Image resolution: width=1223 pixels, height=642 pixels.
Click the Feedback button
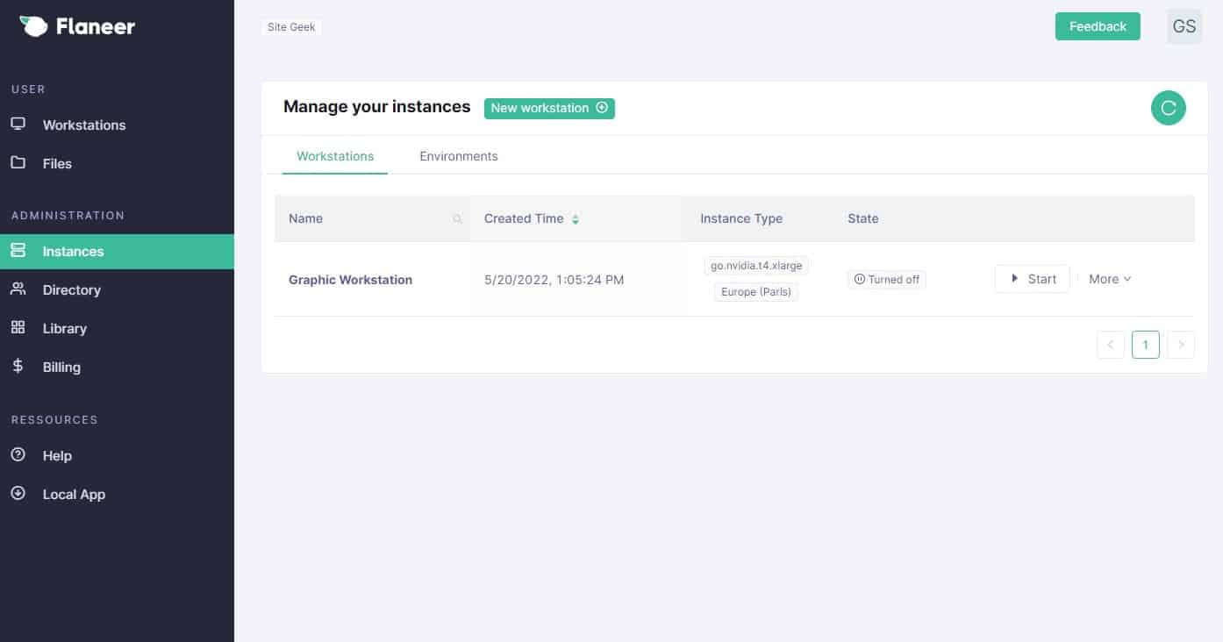click(x=1097, y=26)
